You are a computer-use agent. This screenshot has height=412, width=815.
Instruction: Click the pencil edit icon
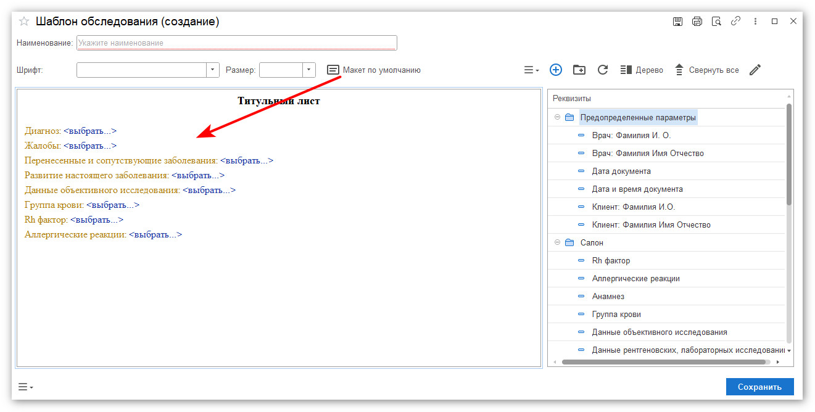[x=755, y=70]
